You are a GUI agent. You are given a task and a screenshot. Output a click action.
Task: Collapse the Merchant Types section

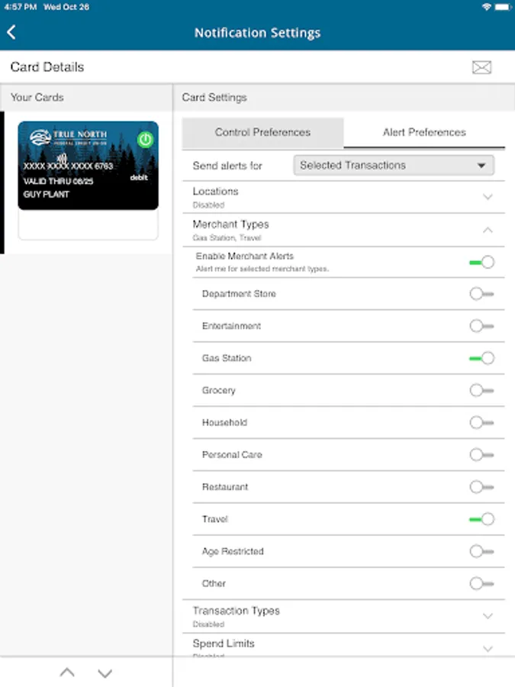[488, 229]
